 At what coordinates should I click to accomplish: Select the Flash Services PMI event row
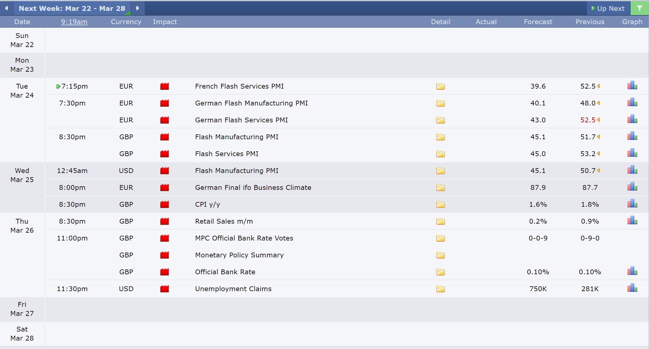pyautogui.click(x=347, y=154)
